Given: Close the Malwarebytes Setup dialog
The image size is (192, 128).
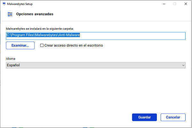Looking at the screenshot, I should tap(186, 4).
